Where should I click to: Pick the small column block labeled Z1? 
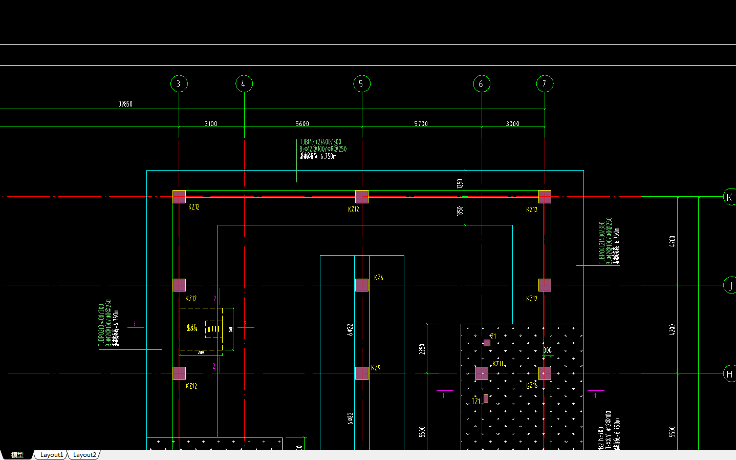[x=487, y=343]
